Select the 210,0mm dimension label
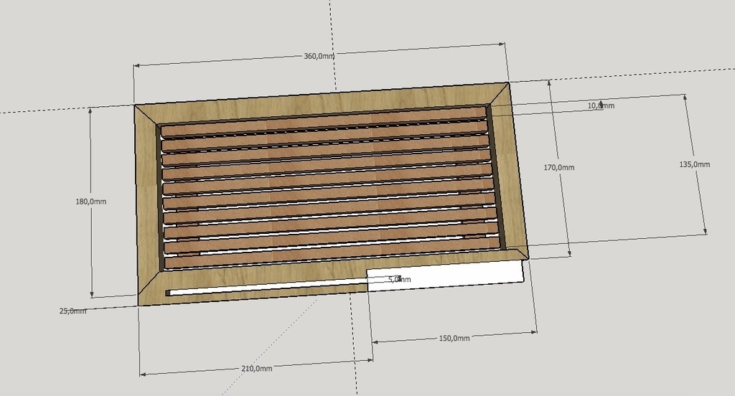This screenshot has height=396, width=735. [257, 368]
